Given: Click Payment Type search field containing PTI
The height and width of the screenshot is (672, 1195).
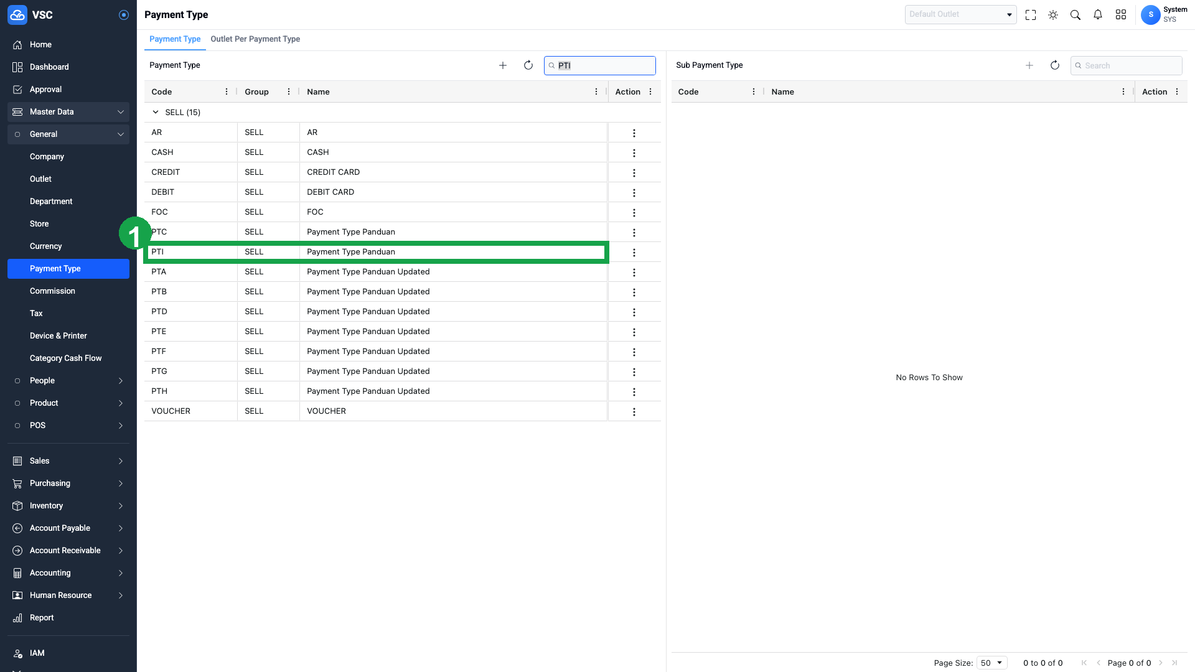Looking at the screenshot, I should pyautogui.click(x=600, y=65).
